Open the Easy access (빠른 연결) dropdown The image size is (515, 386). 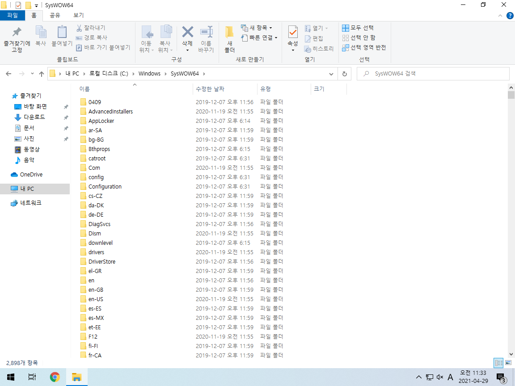(259, 38)
